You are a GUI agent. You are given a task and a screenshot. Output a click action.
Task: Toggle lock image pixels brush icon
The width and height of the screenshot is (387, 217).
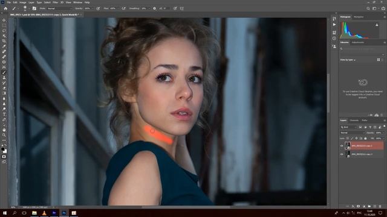pyautogui.click(x=352, y=139)
